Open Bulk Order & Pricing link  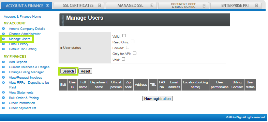24,98
